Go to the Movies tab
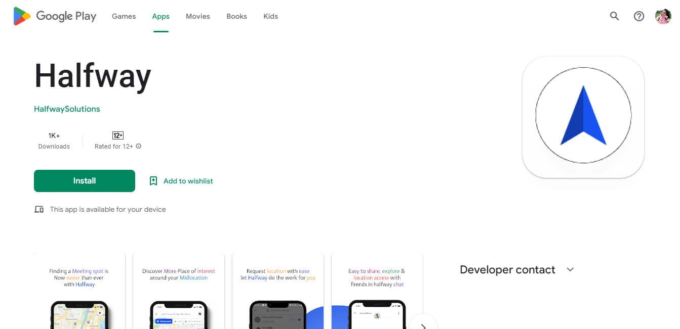 [x=198, y=16]
